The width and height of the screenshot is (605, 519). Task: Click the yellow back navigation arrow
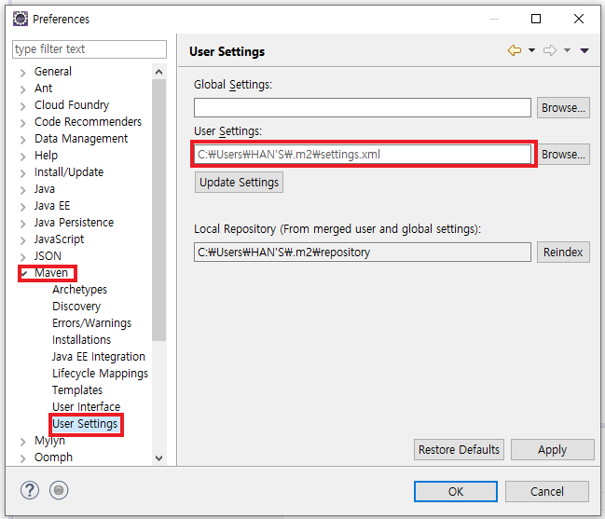(515, 50)
